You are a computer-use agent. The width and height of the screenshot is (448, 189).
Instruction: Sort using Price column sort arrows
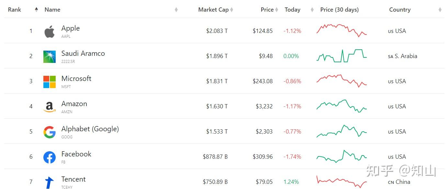(x=276, y=10)
